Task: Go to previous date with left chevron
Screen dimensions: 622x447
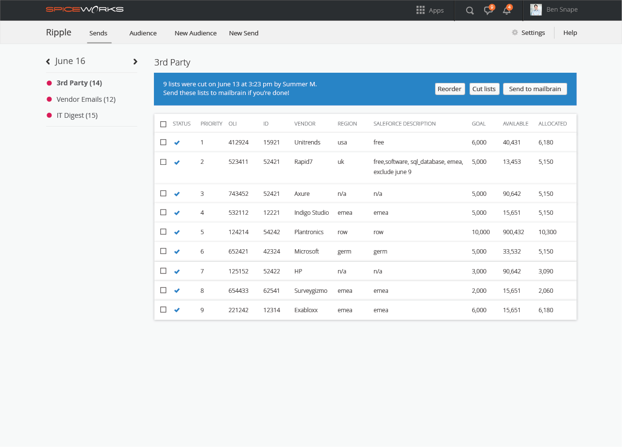Action: coord(48,62)
